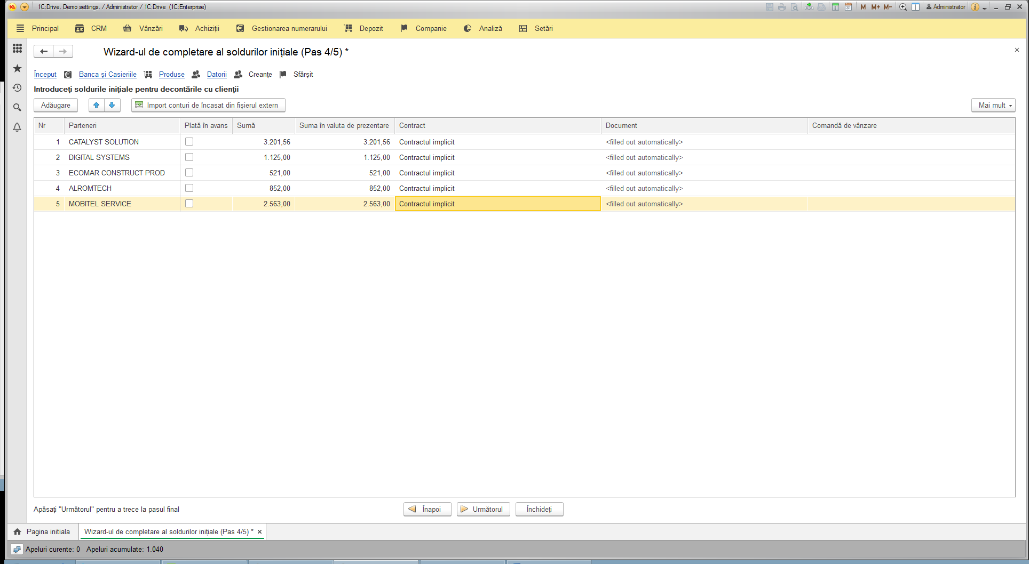The image size is (1029, 564).
Task: Click the Următorul button
Action: [484, 509]
